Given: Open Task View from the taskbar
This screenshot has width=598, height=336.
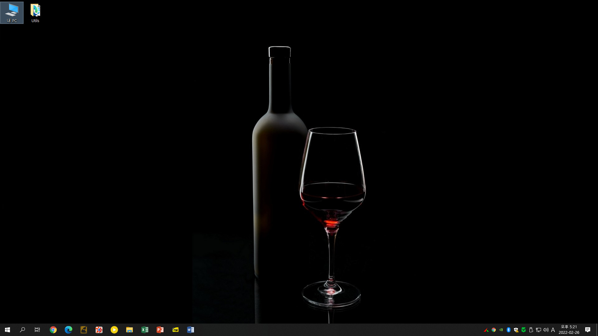Looking at the screenshot, I should [x=37, y=330].
